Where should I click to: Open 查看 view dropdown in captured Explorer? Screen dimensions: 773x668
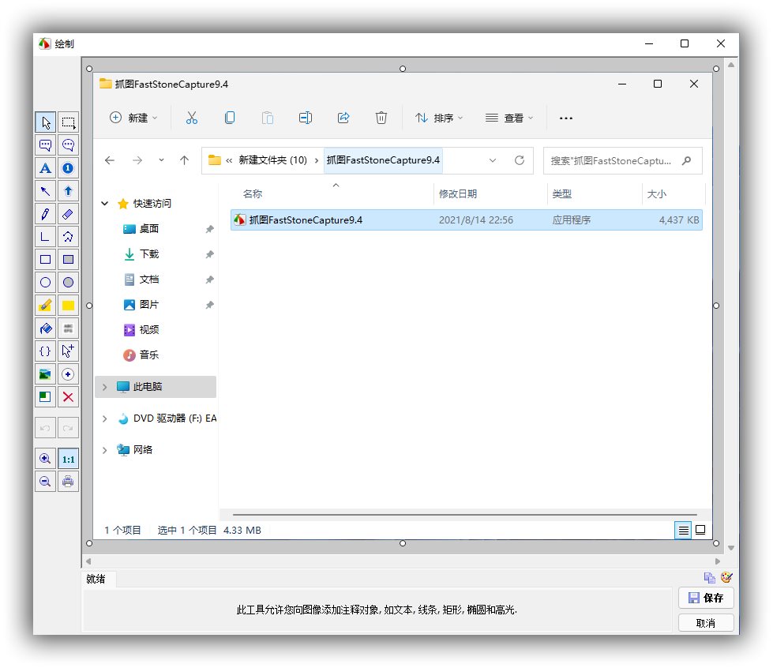[509, 118]
